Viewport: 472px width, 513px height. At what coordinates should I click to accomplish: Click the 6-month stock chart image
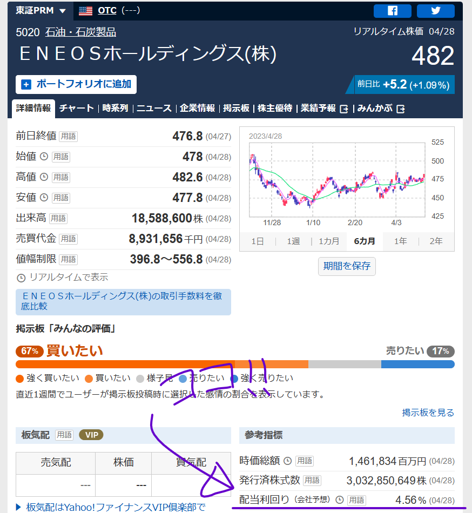(347, 179)
